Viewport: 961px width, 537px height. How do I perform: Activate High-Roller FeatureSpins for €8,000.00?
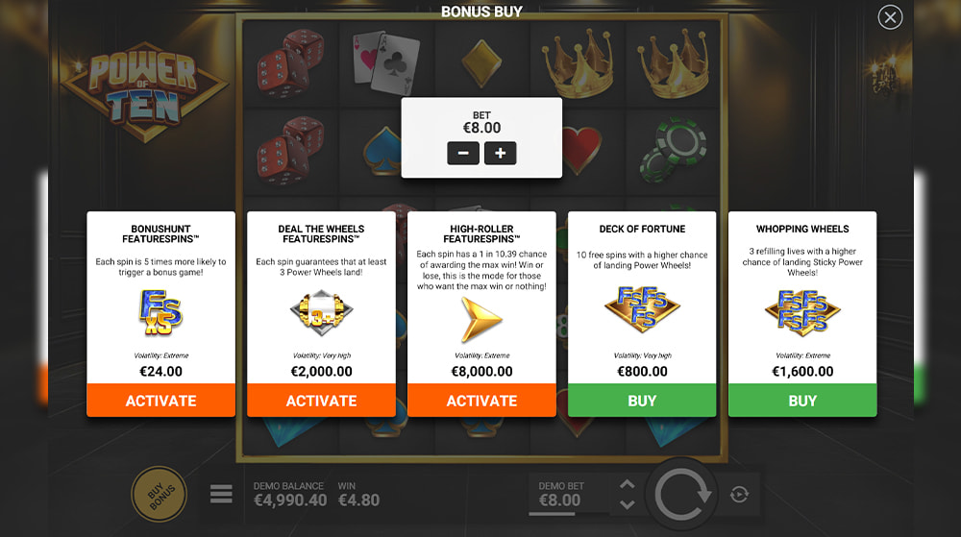[481, 401]
